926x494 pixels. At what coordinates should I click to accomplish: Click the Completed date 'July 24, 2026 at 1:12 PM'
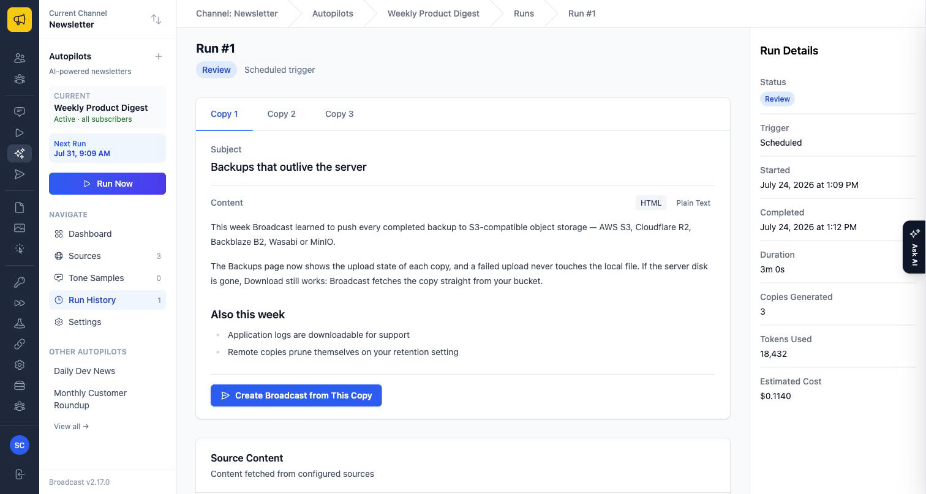pos(808,227)
